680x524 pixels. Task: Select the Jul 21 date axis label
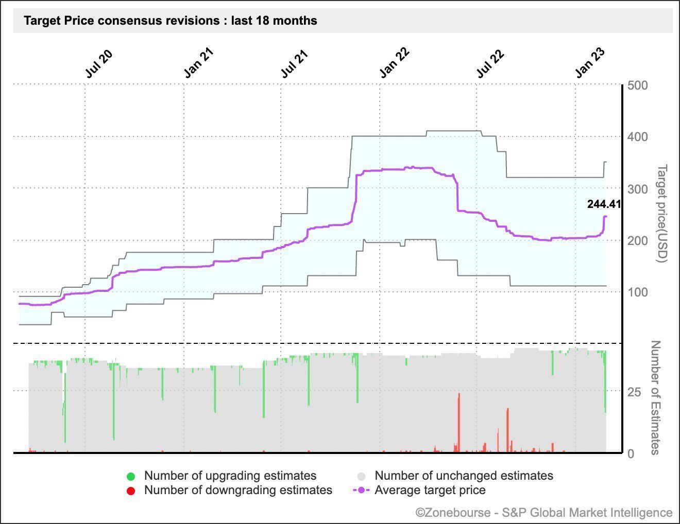pos(294,64)
